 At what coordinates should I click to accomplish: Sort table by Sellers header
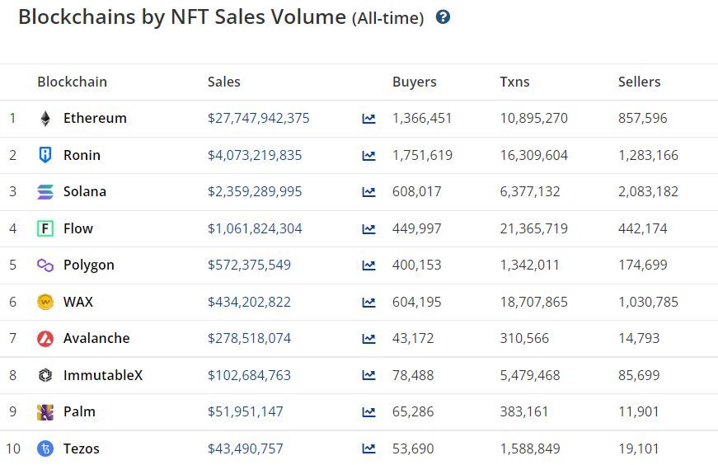pyautogui.click(x=639, y=82)
